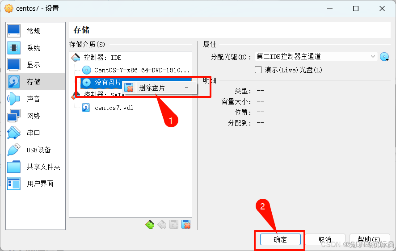This screenshot has height=251, width=396.
Task: Enable the 演示(Live)光盘 checkbox
Action: tap(258, 70)
